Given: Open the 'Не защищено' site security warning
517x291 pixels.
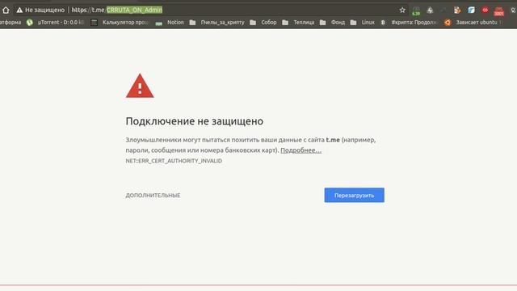Looking at the screenshot, I should [x=40, y=10].
